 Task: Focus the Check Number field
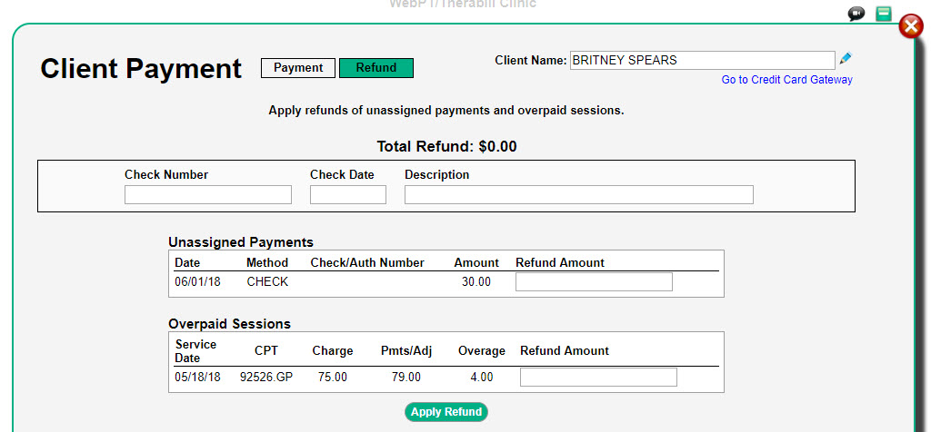pos(208,194)
